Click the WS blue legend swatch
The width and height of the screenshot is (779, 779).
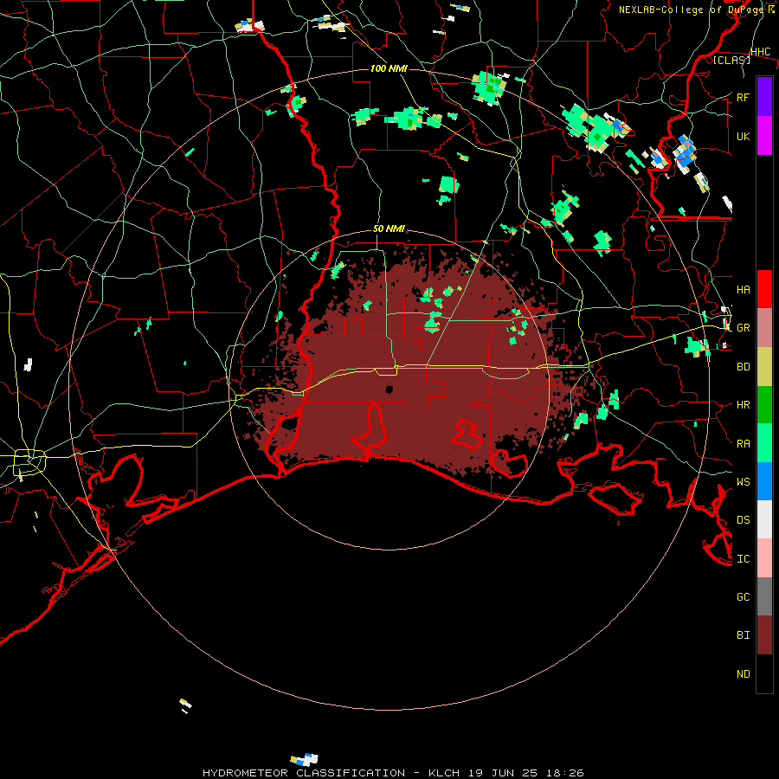764,481
